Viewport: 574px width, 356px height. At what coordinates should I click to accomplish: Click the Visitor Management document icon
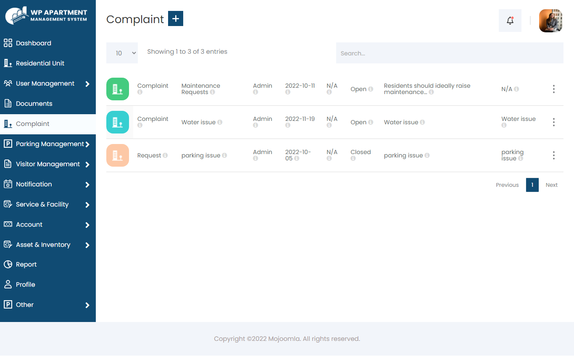[8, 164]
